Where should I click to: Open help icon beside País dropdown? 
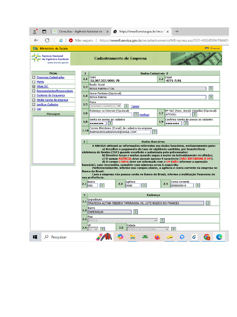point(162,220)
